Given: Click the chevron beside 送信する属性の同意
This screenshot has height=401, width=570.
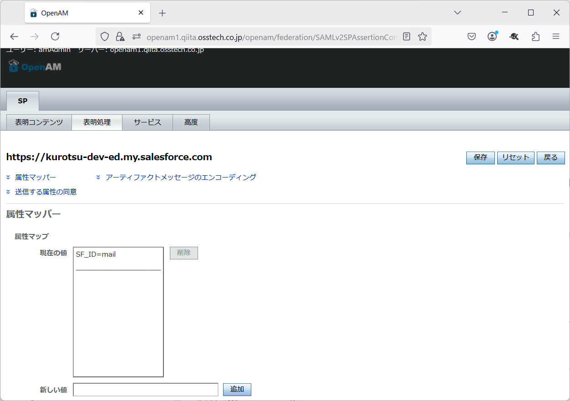Looking at the screenshot, I should (x=8, y=192).
